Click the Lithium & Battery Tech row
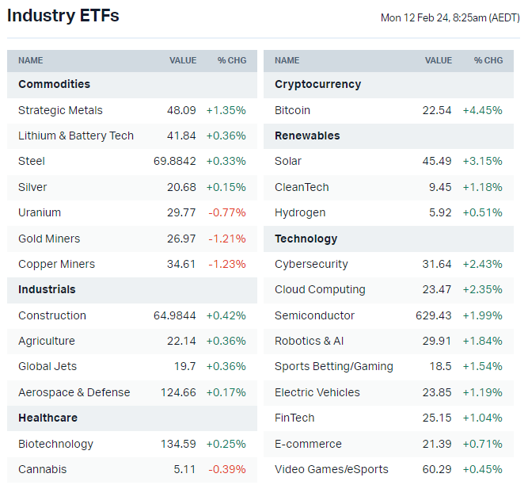528x485 pixels. 76,136
